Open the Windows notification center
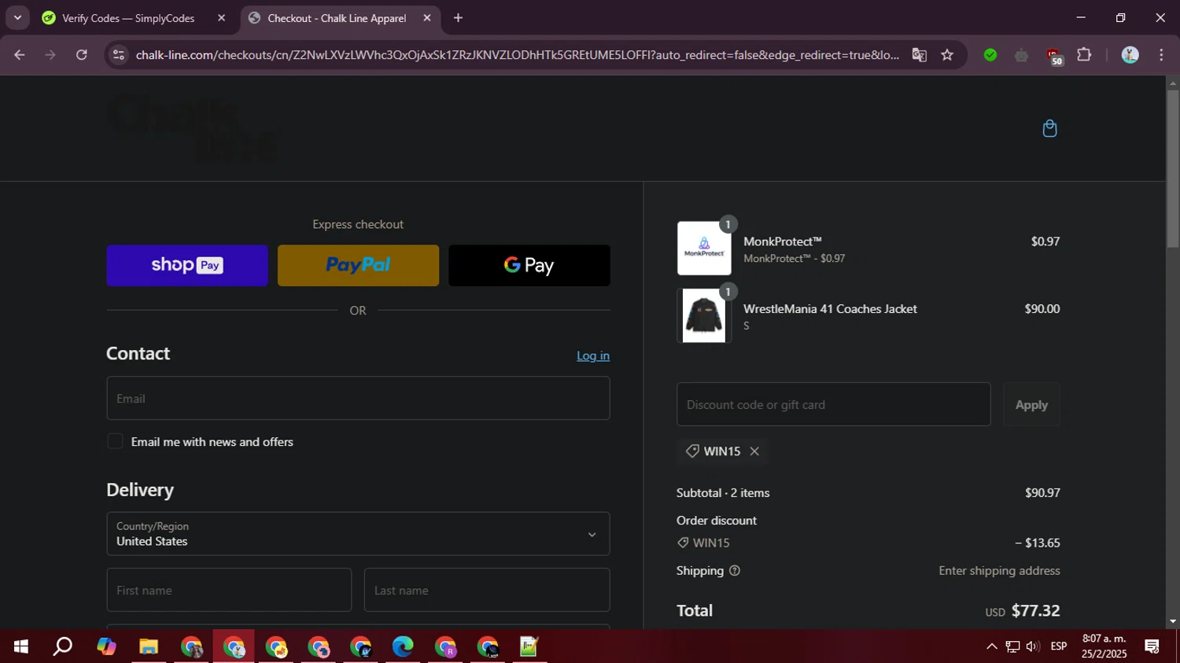Screen dimensions: 1180x663 1152,646
